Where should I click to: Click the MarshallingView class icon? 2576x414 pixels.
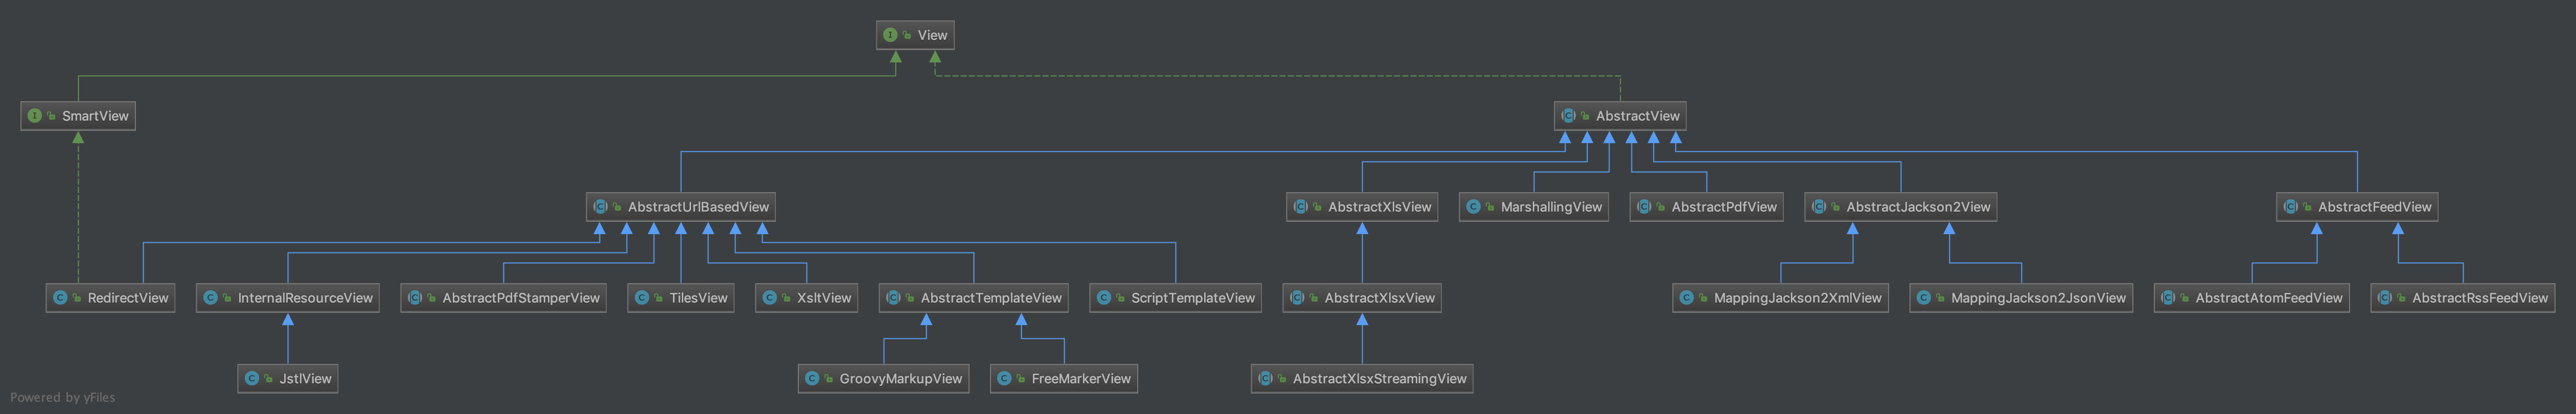(x=1473, y=207)
